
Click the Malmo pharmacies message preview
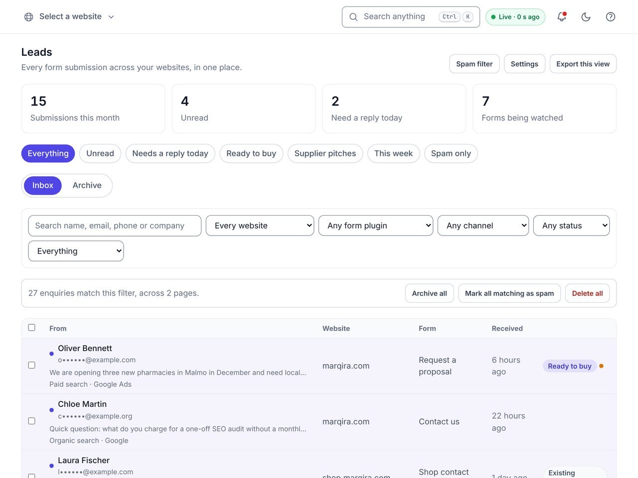pyautogui.click(x=178, y=372)
